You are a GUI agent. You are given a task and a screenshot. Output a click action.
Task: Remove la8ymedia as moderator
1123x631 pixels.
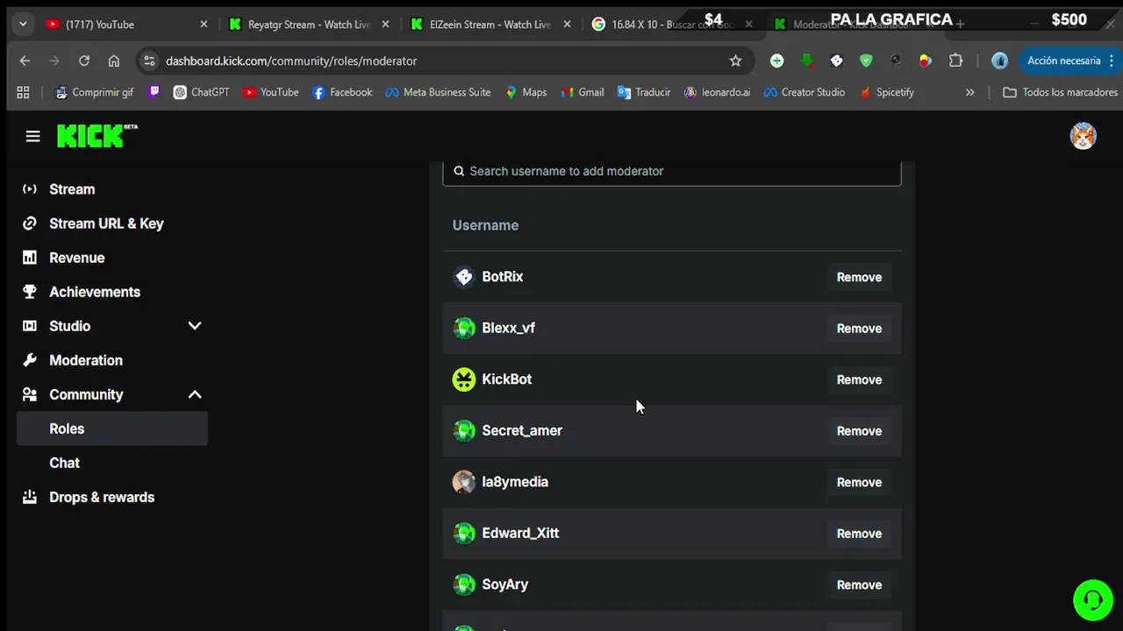(859, 482)
